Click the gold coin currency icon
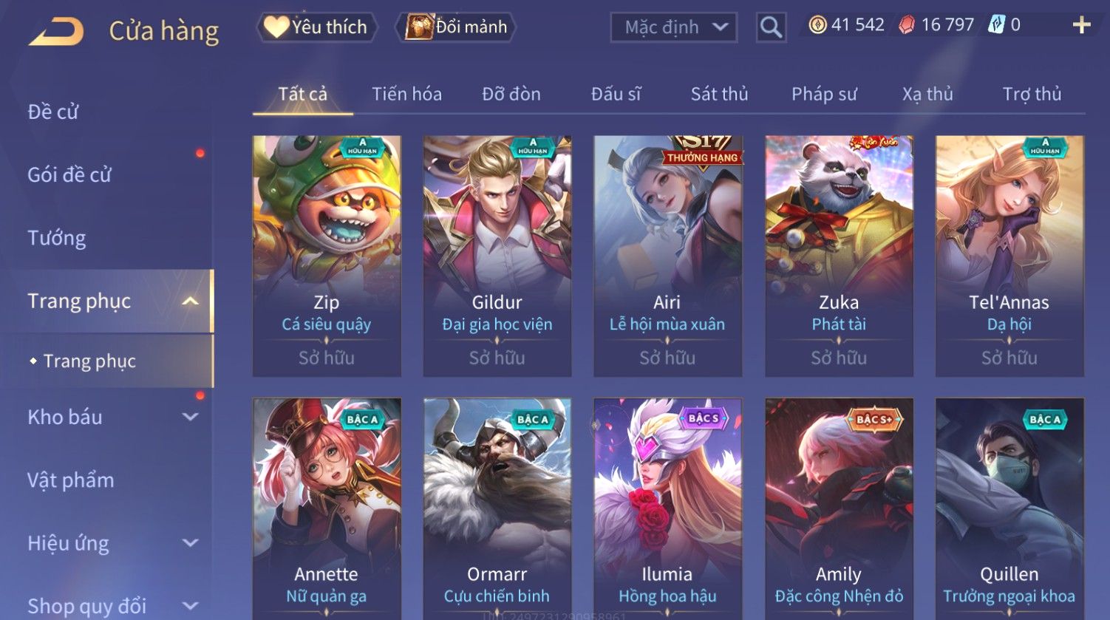The height and width of the screenshot is (620, 1110). click(817, 25)
